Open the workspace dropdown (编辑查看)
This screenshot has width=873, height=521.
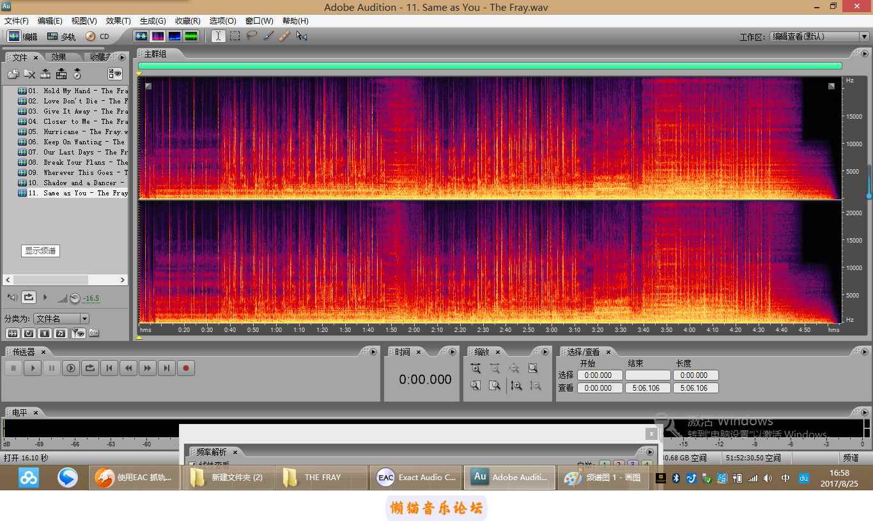point(819,37)
